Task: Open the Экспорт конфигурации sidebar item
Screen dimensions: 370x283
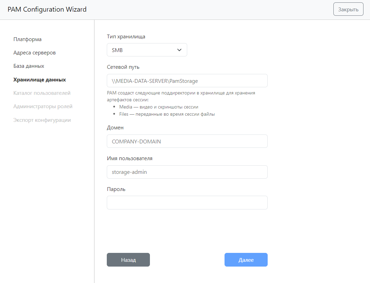Action: point(42,120)
